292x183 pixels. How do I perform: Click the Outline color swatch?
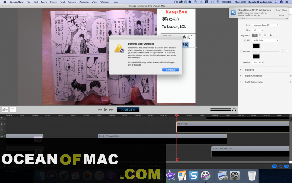256,56
